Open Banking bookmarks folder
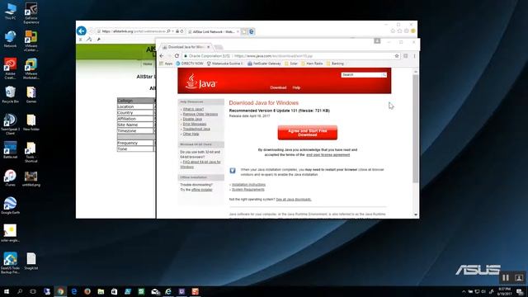This screenshot has height=297, width=528. 335,64
